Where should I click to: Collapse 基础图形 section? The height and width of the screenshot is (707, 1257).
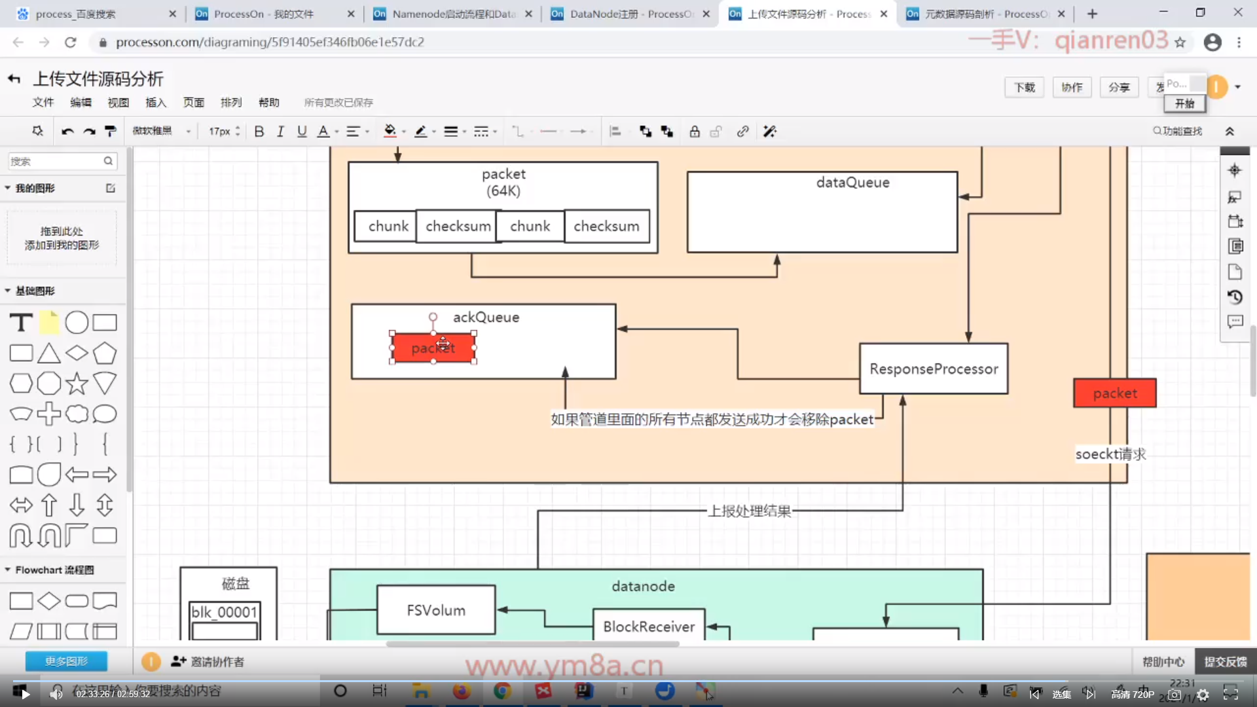8,291
